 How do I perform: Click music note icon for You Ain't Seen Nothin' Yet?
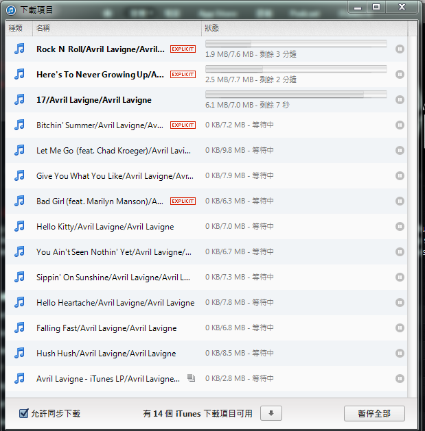click(19, 251)
